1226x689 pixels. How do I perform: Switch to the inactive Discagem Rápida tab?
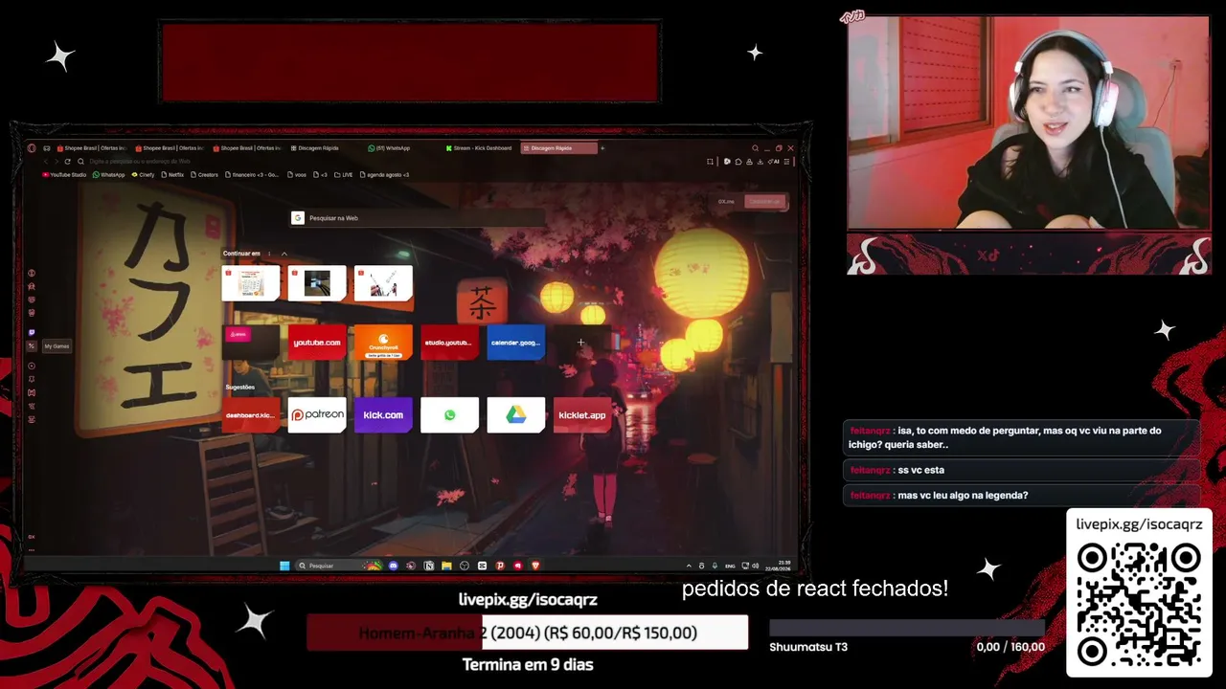(x=325, y=148)
